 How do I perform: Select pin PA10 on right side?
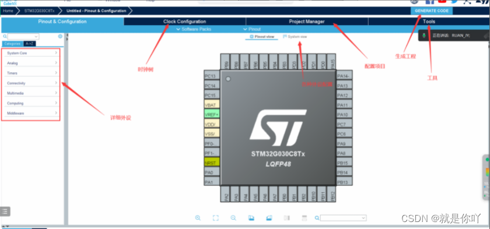[344, 114]
